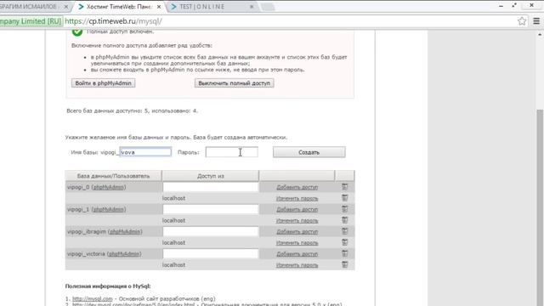This screenshot has width=544, height=306.
Task: Click the page vertical scrollbar thumb
Action: click(540, 207)
